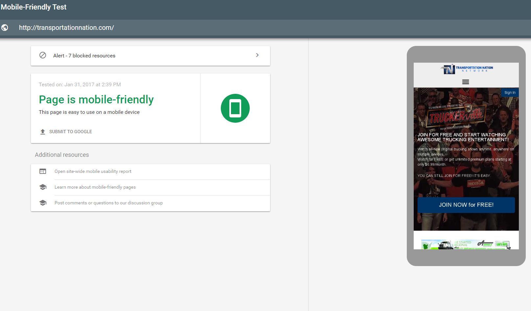Click the Additional resources heading
The width and height of the screenshot is (531, 311).
[62, 155]
